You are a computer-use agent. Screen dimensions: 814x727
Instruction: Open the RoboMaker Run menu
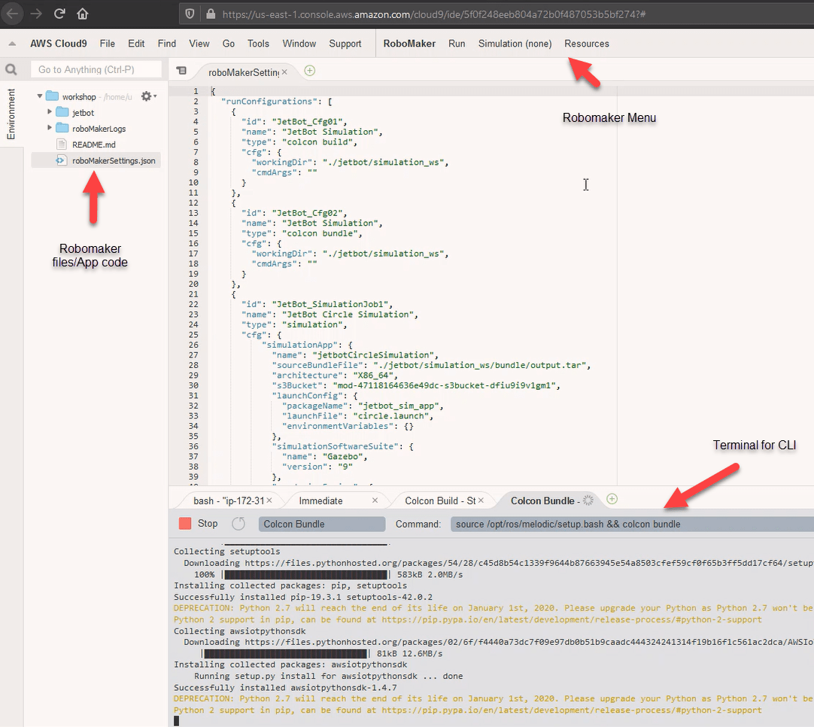pos(457,44)
